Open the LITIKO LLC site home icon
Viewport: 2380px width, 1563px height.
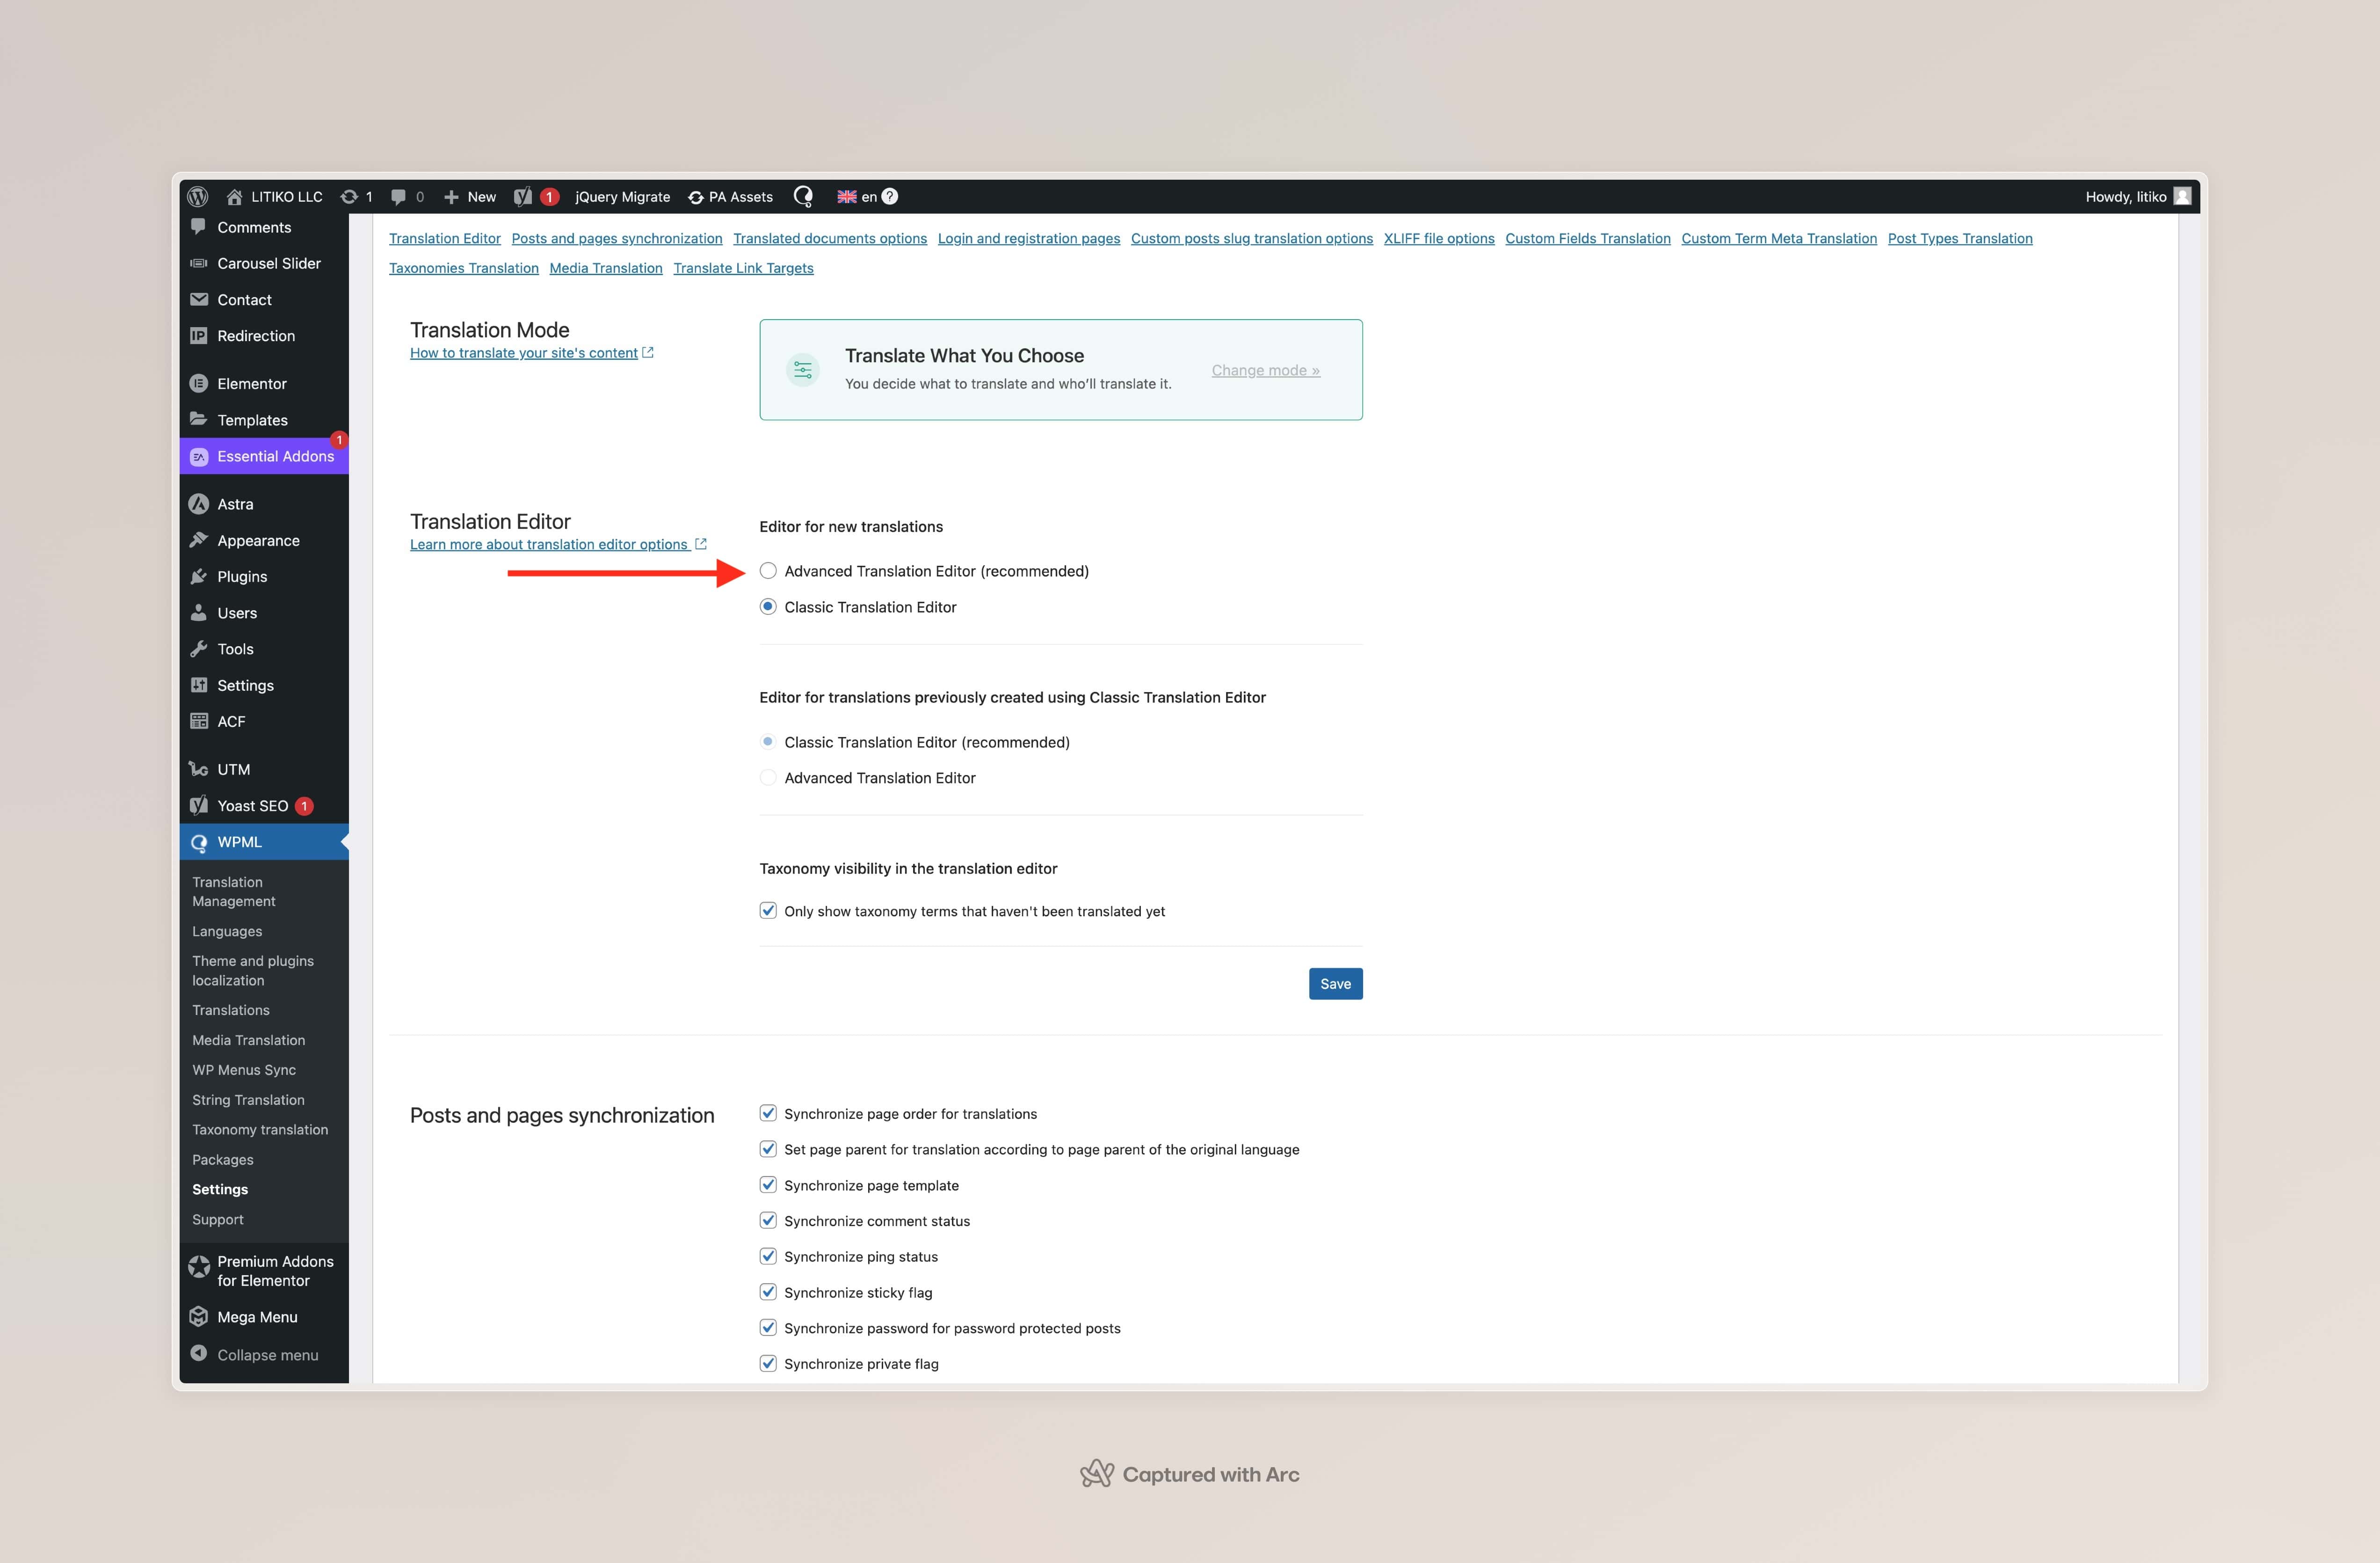click(x=234, y=196)
